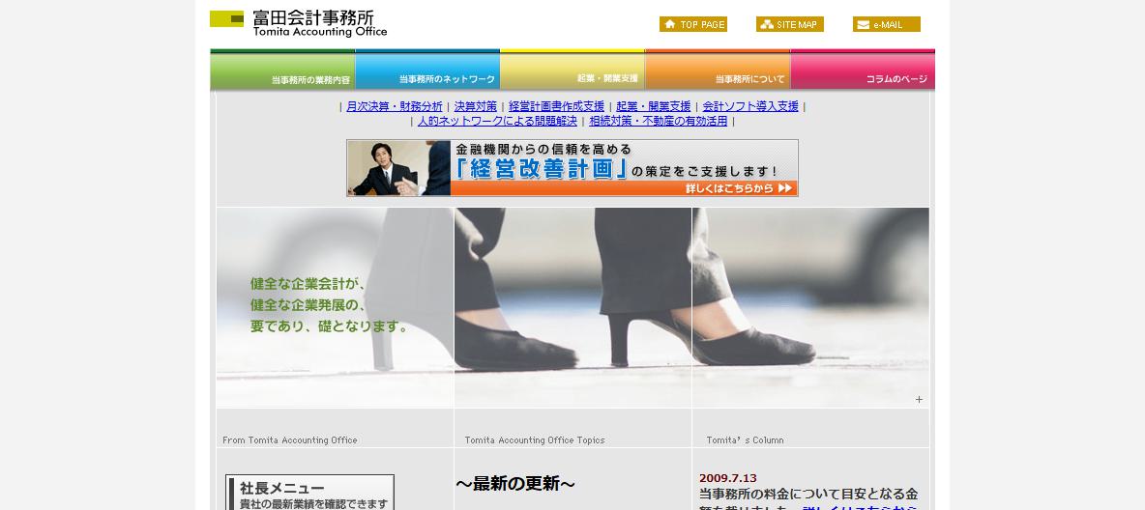Screen dimensions: 1145x510
Task: Click the From Tomita Accounting Office heading
Action: click(290, 439)
